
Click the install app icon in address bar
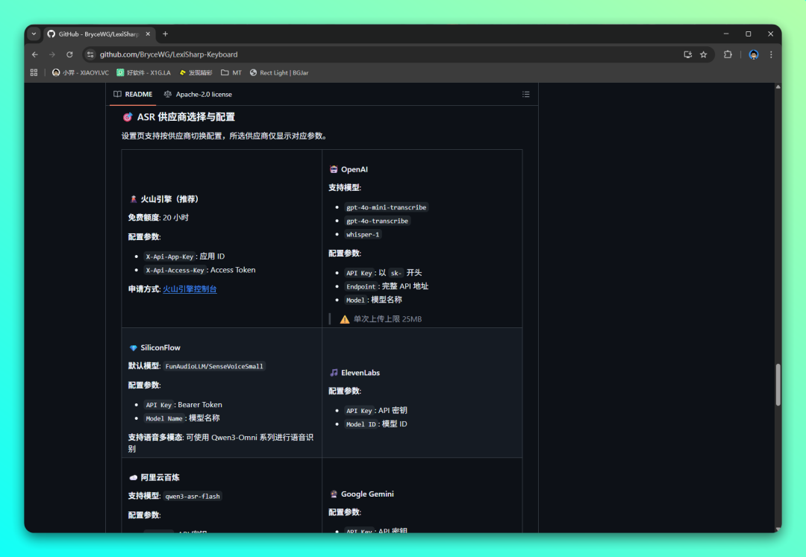point(687,54)
